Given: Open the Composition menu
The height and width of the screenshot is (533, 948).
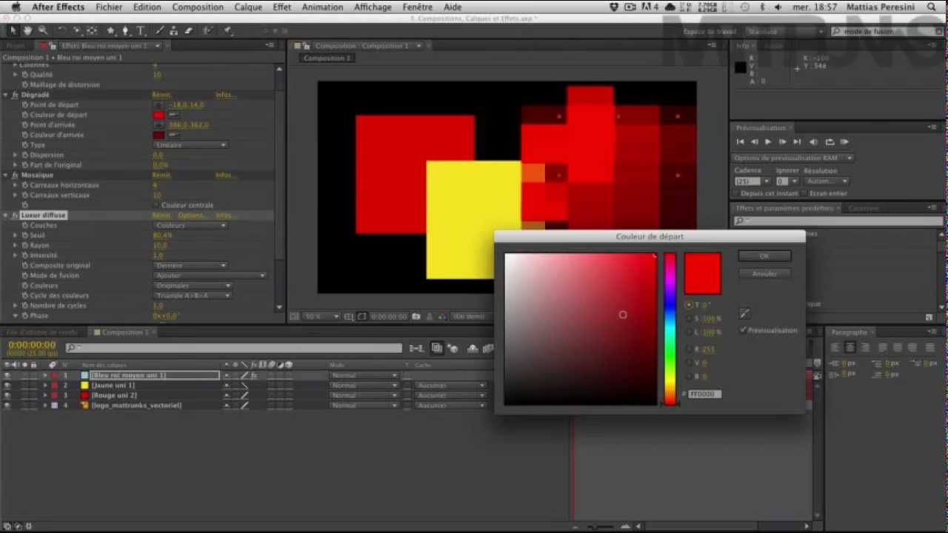Looking at the screenshot, I should tap(198, 7).
